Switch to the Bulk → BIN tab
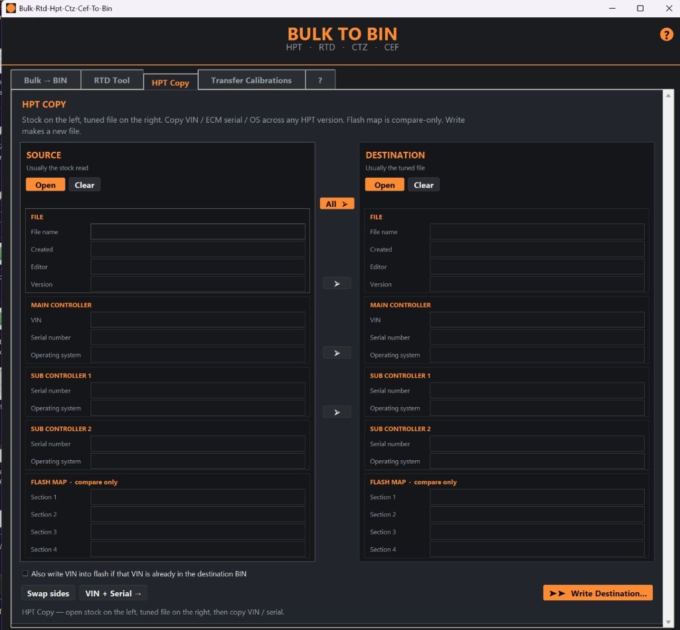Image resolution: width=680 pixels, height=630 pixels. pos(46,80)
